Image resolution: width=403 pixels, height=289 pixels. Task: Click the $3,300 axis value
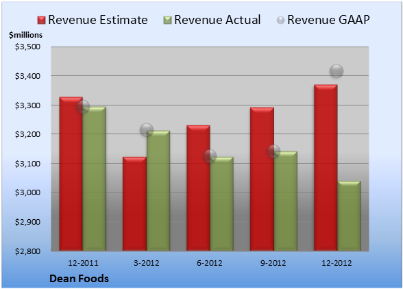tap(27, 105)
